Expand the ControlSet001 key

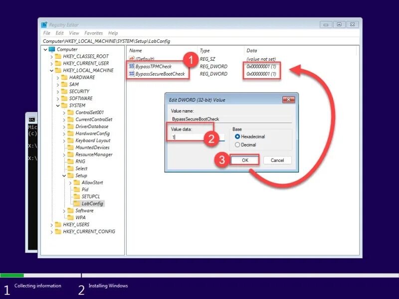(64, 113)
